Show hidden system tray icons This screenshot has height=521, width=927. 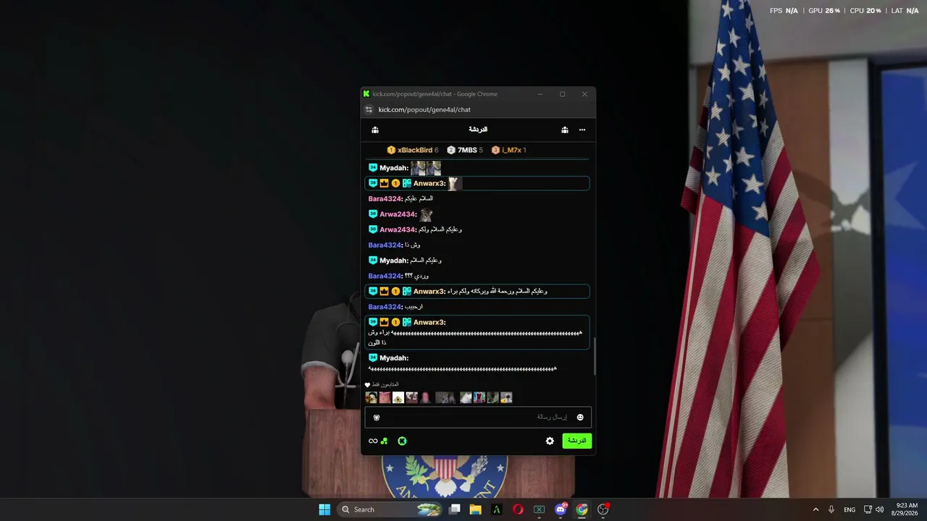[815, 509]
